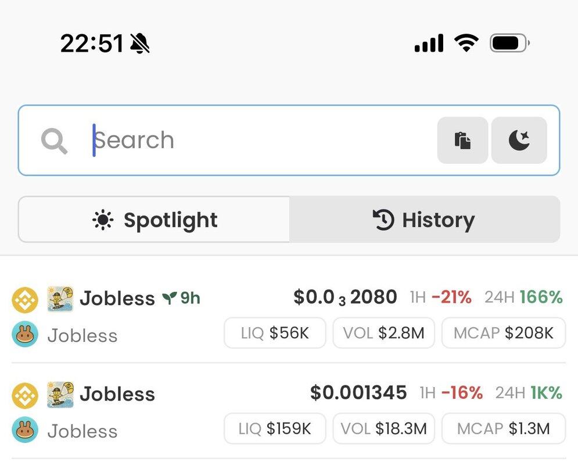Open the second Jobless token thumbnail image
Viewport: 578px width, 465px height.
60,395
